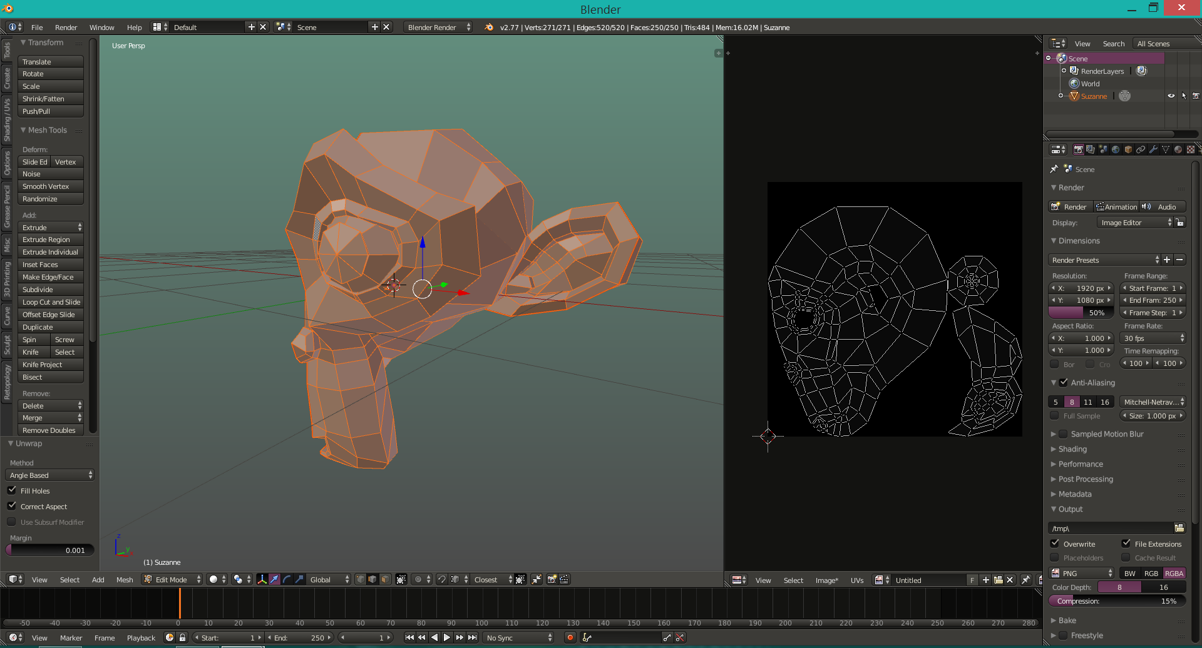
Task: Uncheck the File Extensions checkbox
Action: click(1126, 544)
